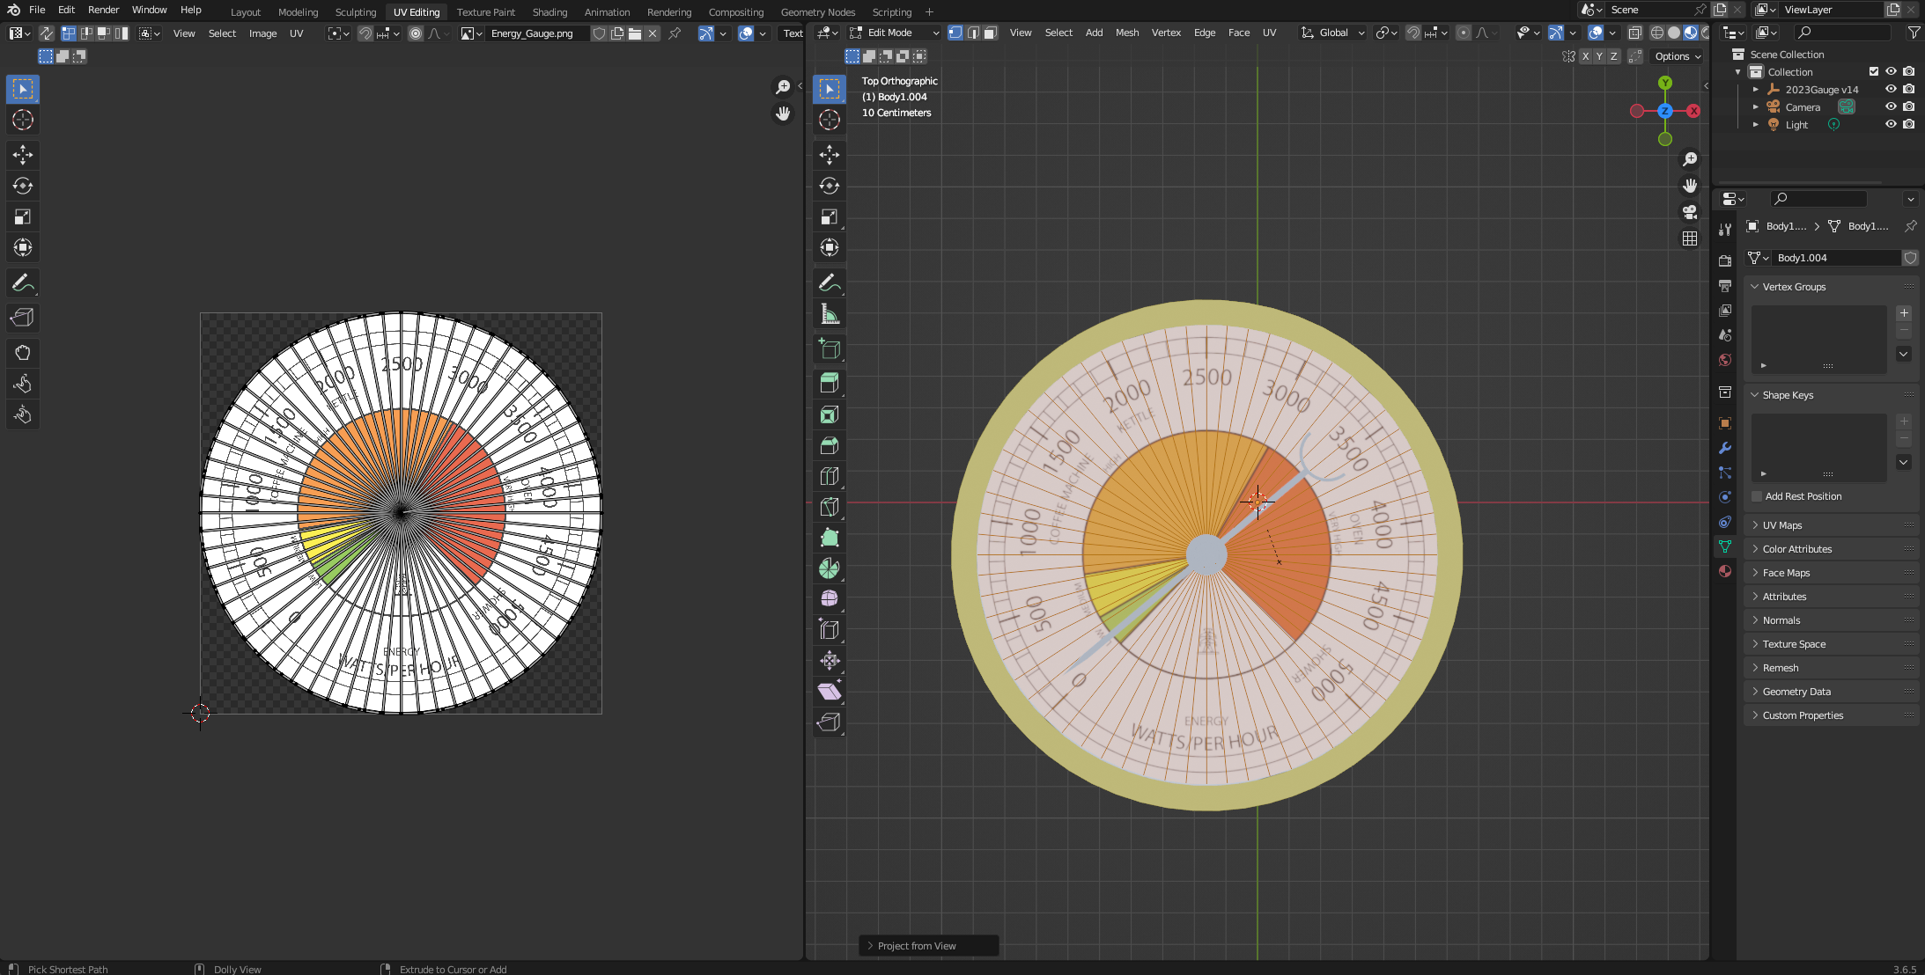The image size is (1925, 975).
Task: Select the Loop Cut tool
Action: coord(829,476)
